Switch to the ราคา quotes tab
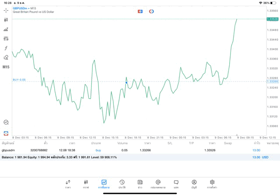Screen dimensions: 280x196 (x=68, y=184)
